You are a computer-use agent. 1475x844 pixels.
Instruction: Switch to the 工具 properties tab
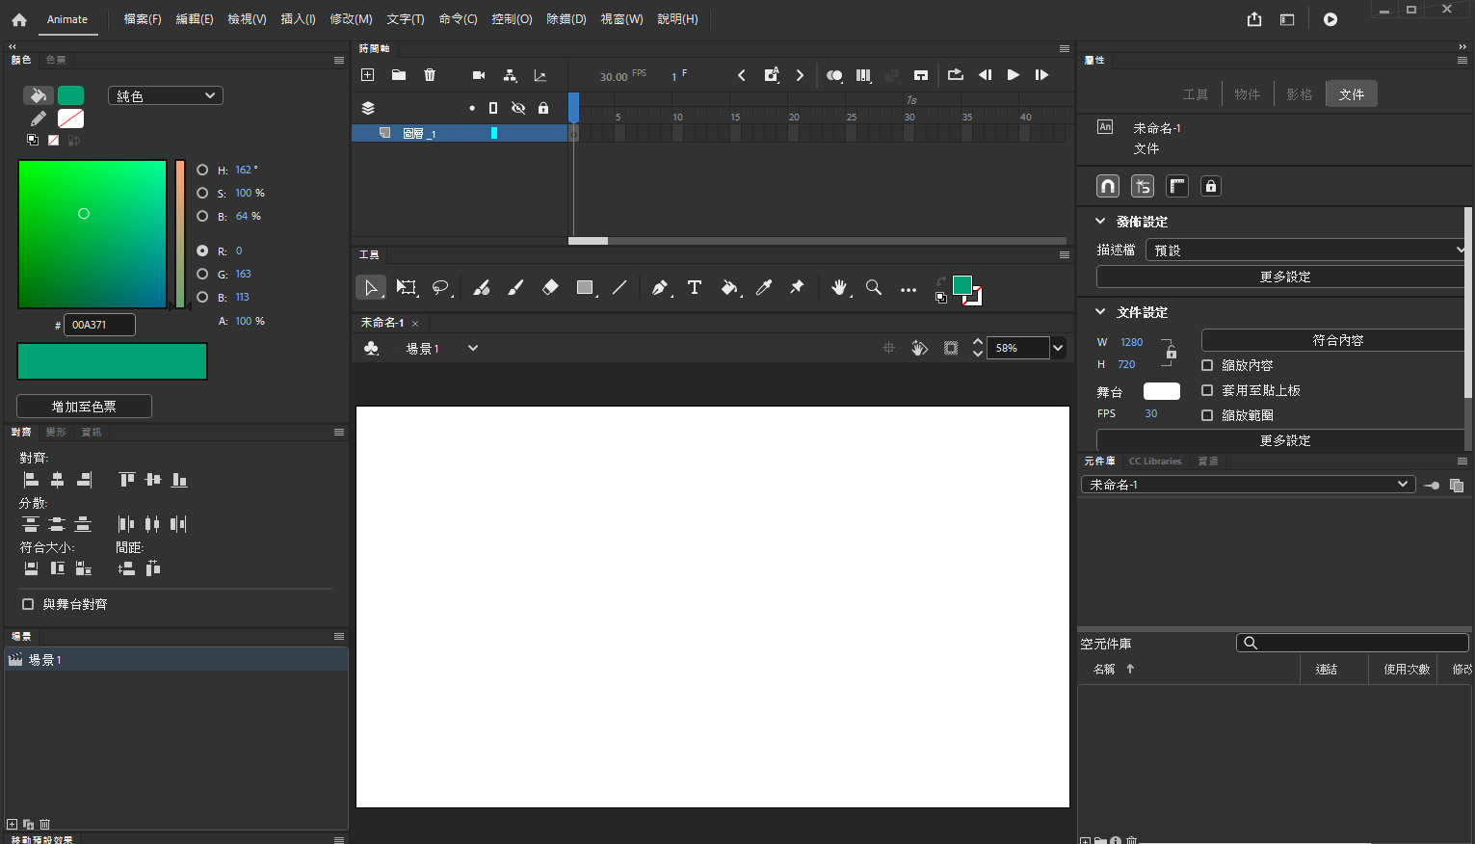[x=1196, y=94]
